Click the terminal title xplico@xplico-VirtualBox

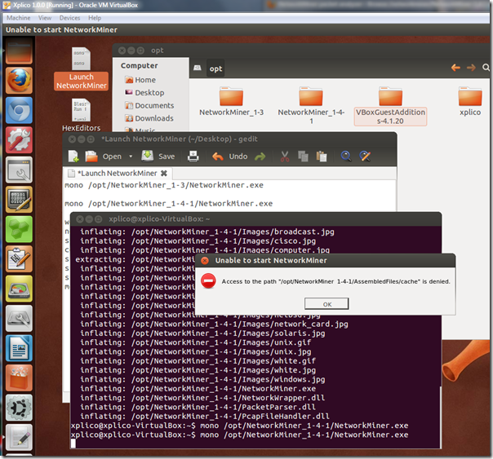(x=159, y=218)
